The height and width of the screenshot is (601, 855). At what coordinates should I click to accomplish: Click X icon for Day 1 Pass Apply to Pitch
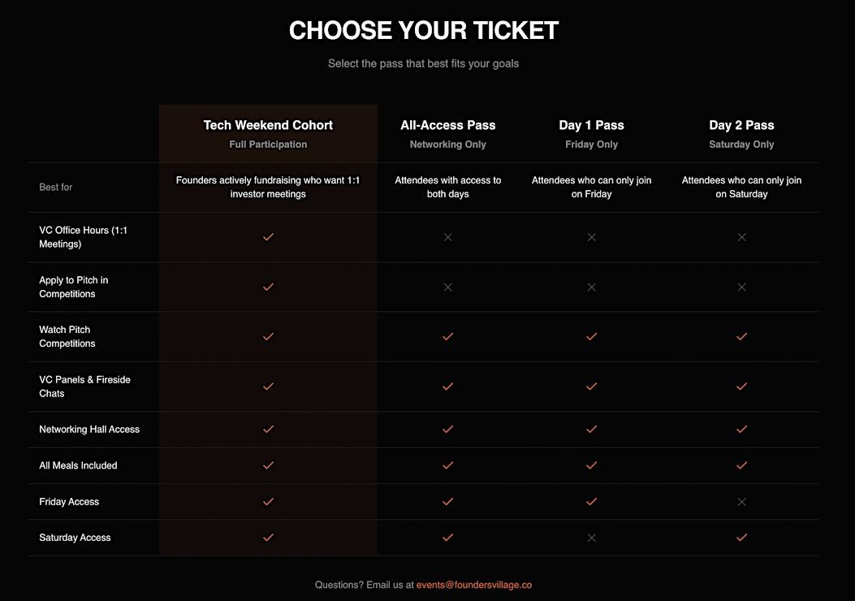coord(591,287)
